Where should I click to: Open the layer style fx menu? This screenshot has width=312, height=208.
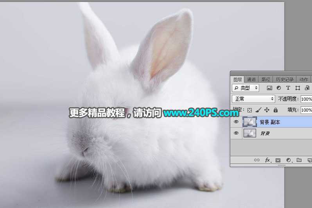click(x=268, y=160)
